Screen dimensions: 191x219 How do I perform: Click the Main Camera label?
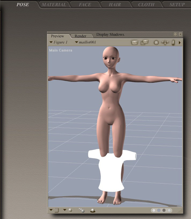click(61, 50)
